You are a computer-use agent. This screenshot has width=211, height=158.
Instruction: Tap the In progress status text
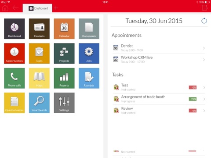pyautogui.click(x=128, y=101)
